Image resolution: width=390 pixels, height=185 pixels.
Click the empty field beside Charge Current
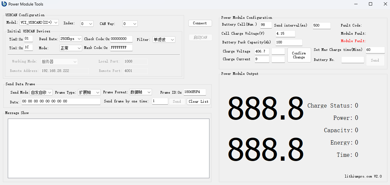(278, 59)
